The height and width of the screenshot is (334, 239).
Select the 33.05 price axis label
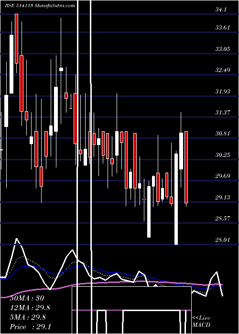(223, 49)
